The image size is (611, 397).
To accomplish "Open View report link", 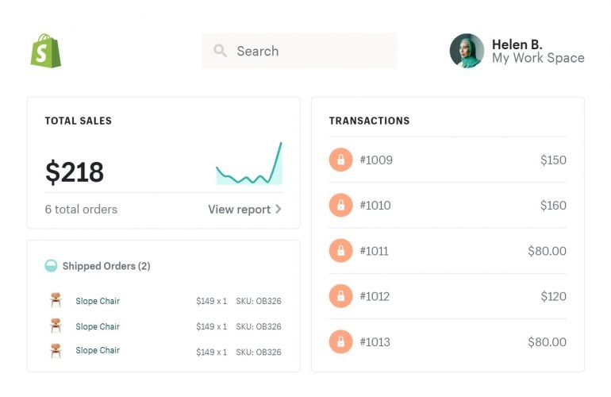I will coord(239,210).
